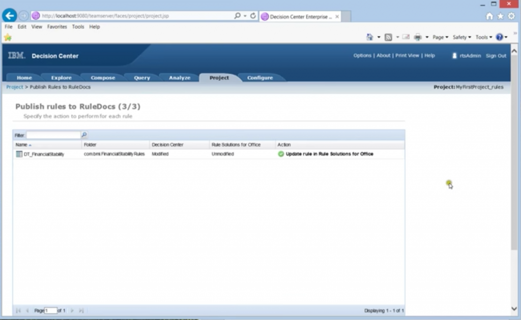
Task: Open Favorites star icon at top right
Action: click(501, 16)
